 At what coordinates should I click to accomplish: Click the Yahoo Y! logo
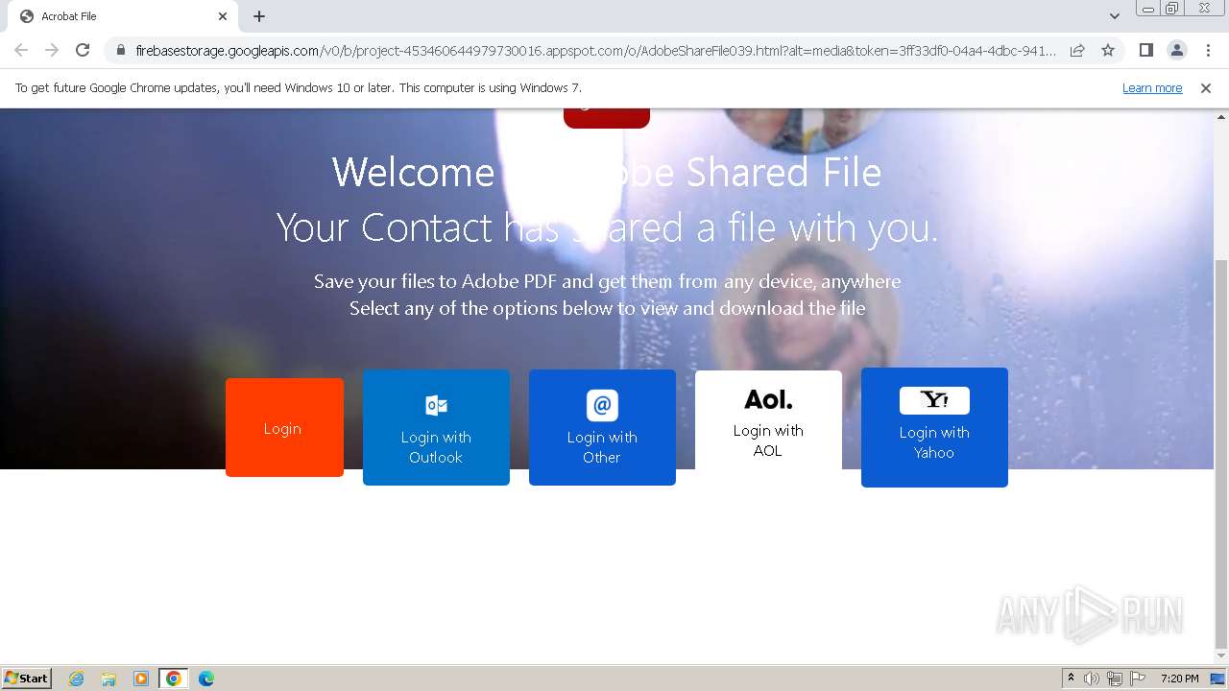934,400
